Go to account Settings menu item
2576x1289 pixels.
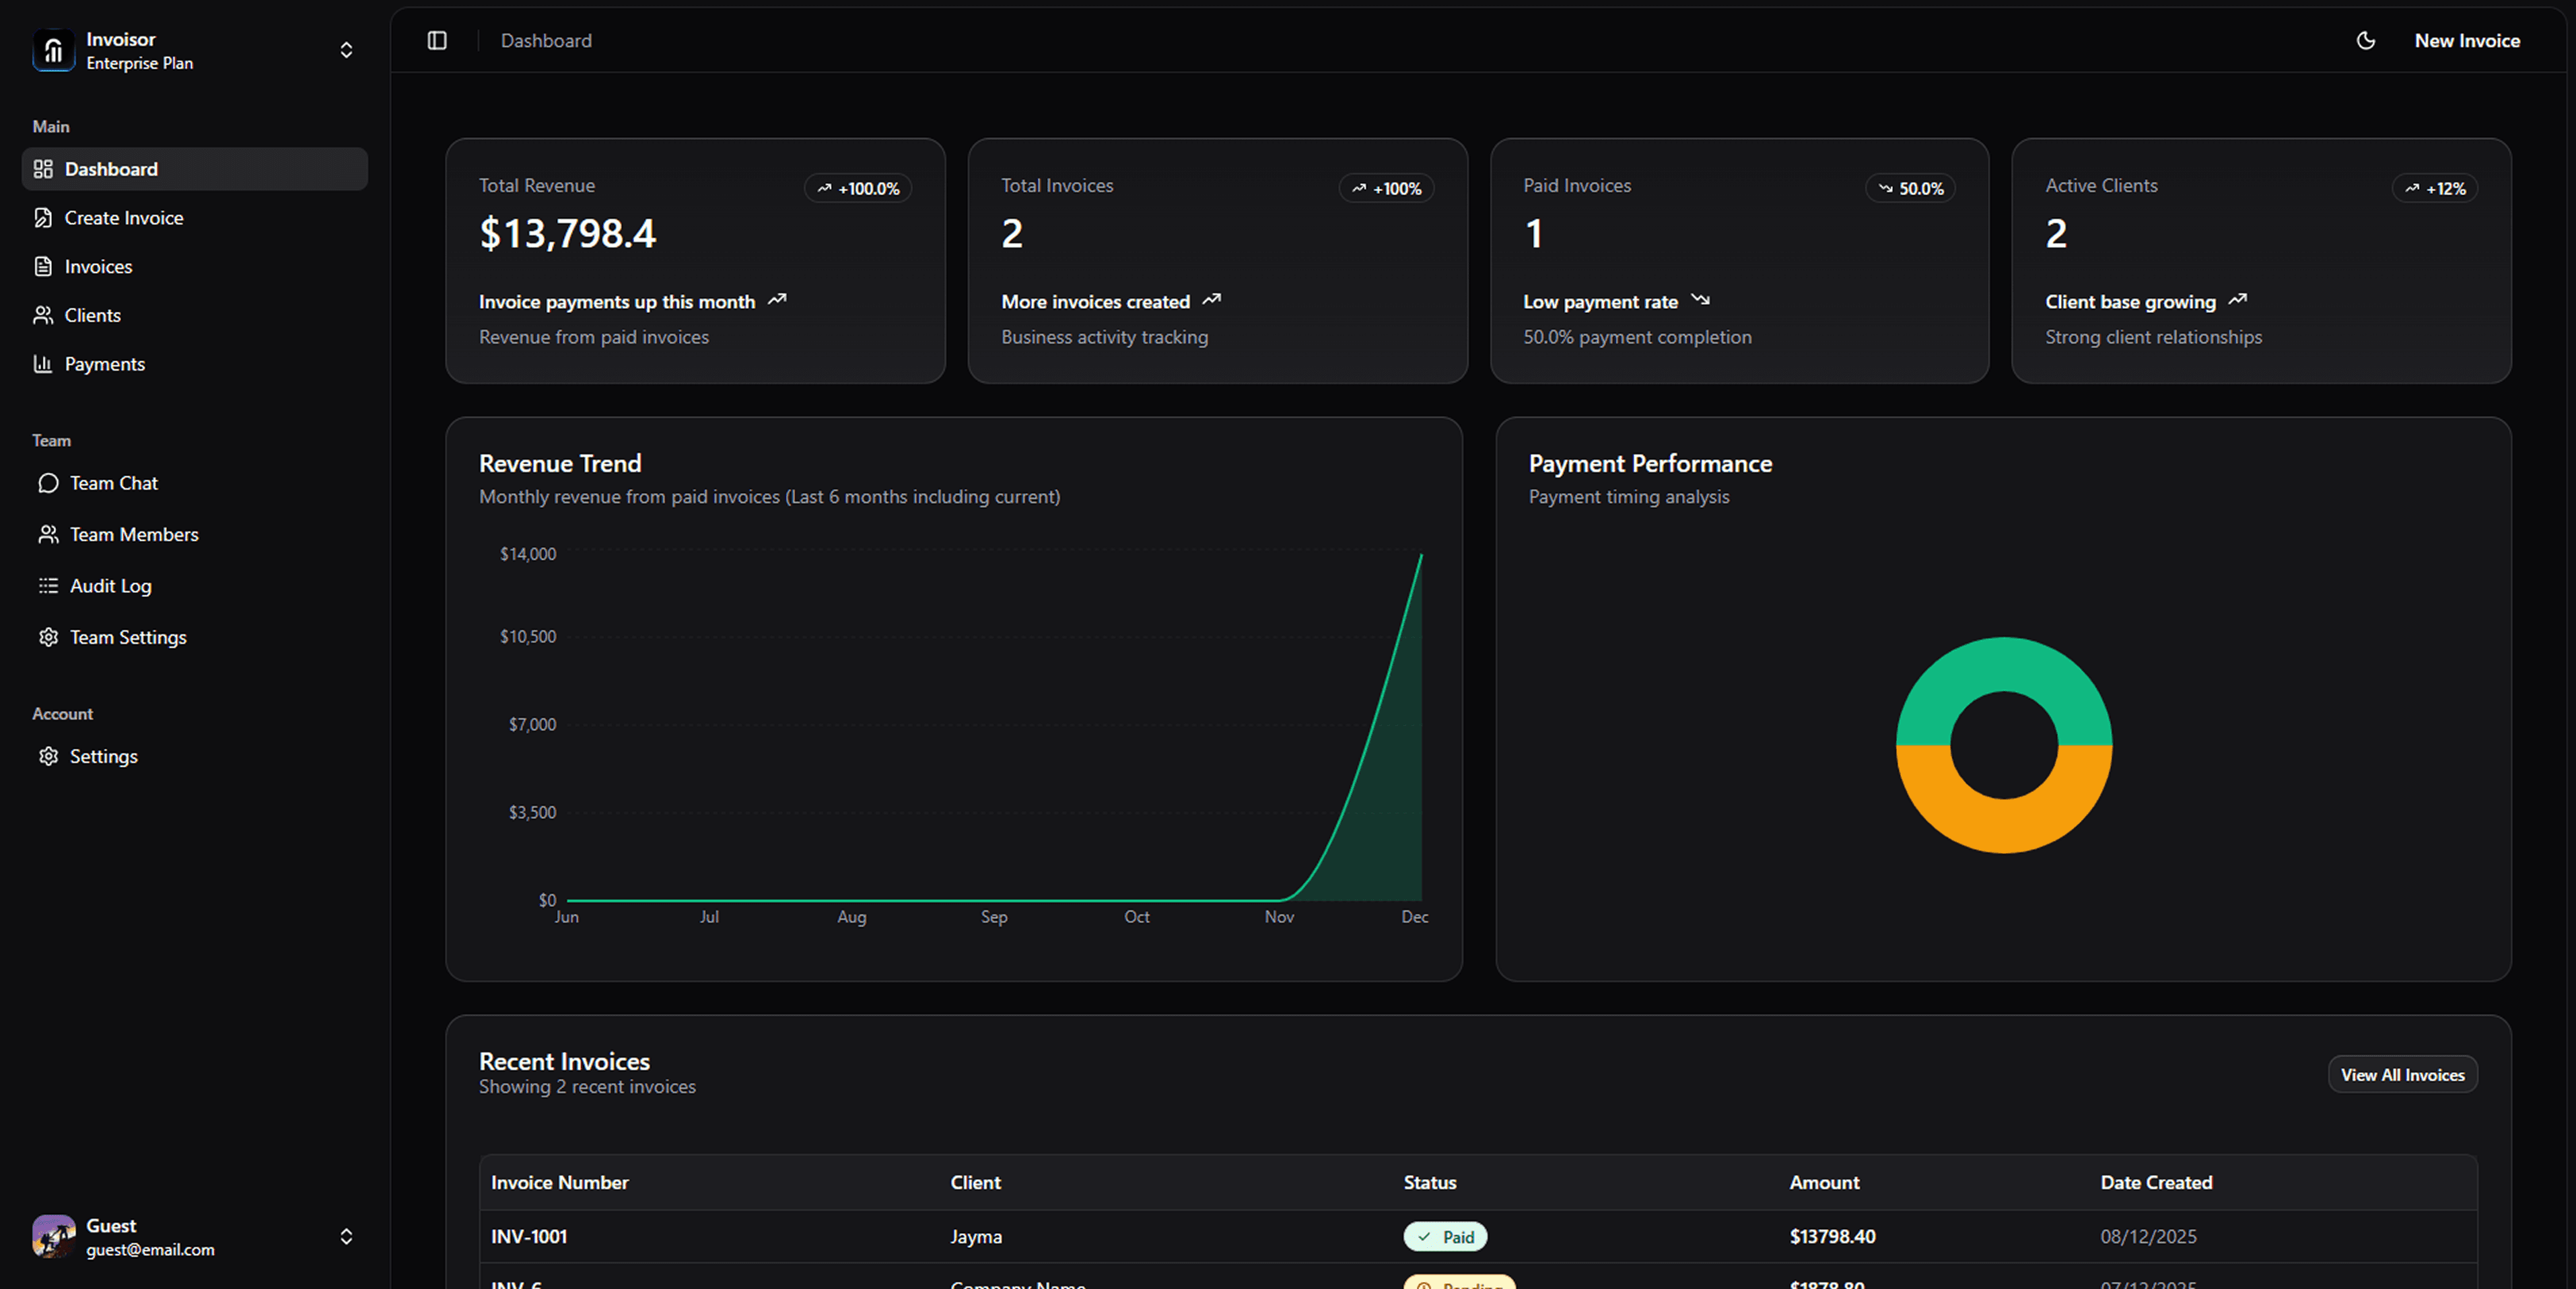click(103, 756)
